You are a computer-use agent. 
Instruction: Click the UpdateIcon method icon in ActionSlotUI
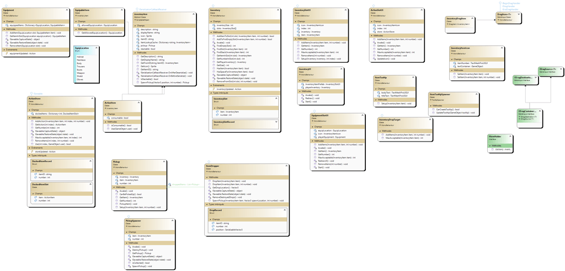pos(374,59)
